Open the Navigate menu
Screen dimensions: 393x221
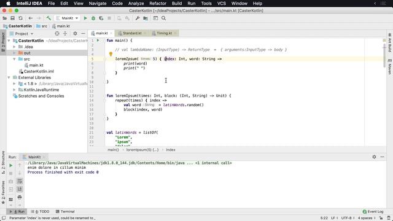point(98,4)
